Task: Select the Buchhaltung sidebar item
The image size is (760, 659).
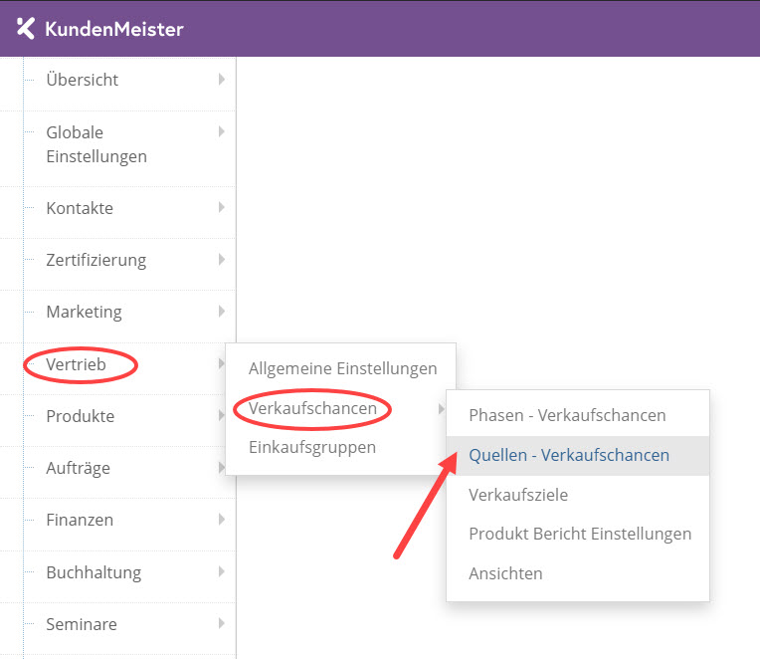Action: [94, 572]
